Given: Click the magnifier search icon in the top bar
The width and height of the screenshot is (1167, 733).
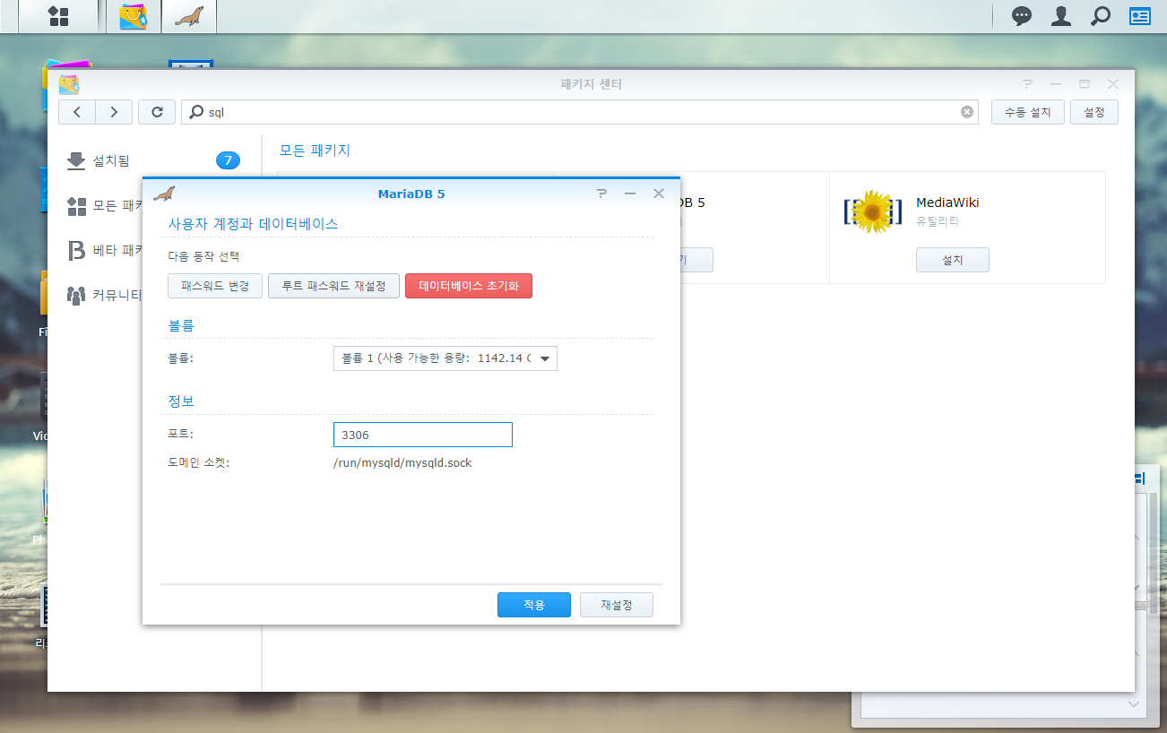Looking at the screenshot, I should coord(1101,16).
